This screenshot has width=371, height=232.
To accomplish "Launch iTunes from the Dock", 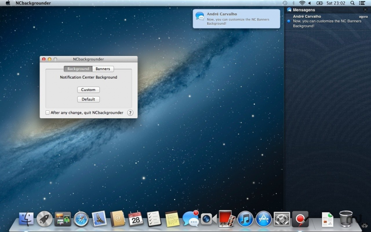I will point(245,219).
